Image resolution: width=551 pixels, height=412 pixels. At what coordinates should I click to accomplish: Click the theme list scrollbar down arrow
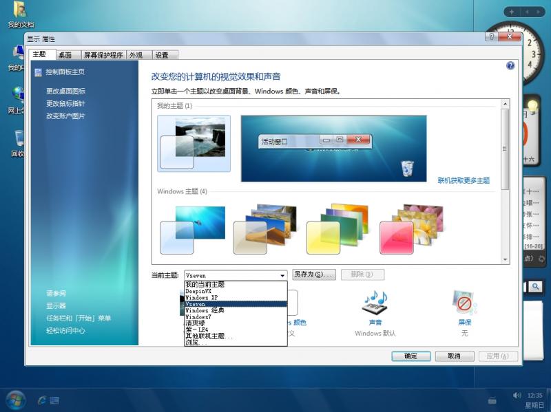[x=505, y=260]
